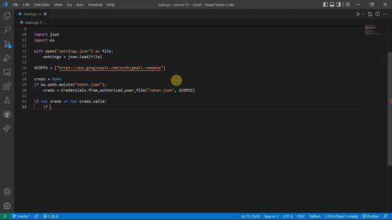Screen dimensions: 392x220
Task: Expand the breadcrumb ellipsis symbol
Action: click(x=45, y=23)
